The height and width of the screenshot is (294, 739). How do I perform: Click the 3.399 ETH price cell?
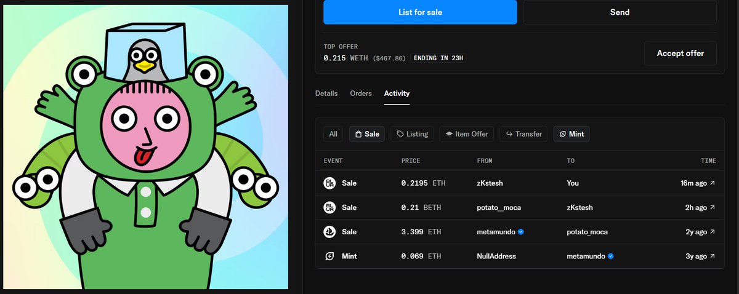421,232
